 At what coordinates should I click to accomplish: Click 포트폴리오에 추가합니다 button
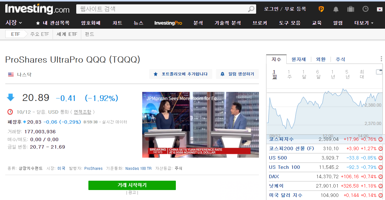point(181,74)
